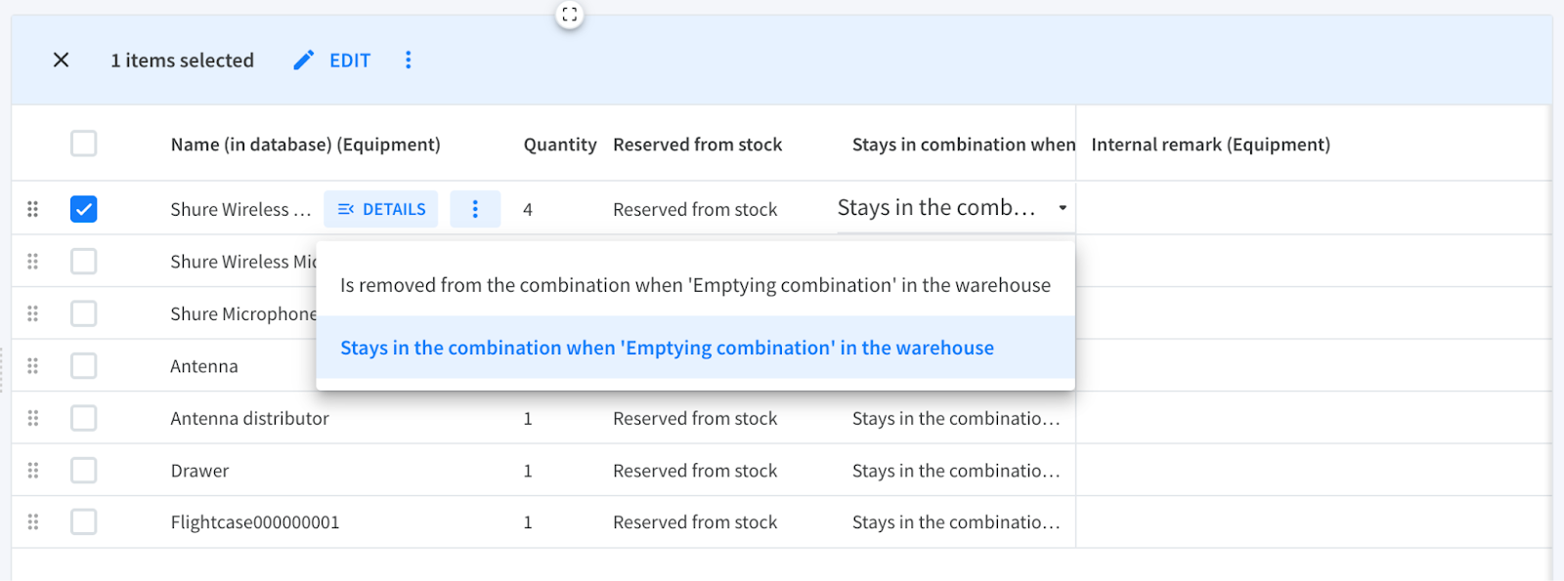Toggle the select-all checkbox in the header
Screen dimensions: 1564x581
(x=84, y=145)
